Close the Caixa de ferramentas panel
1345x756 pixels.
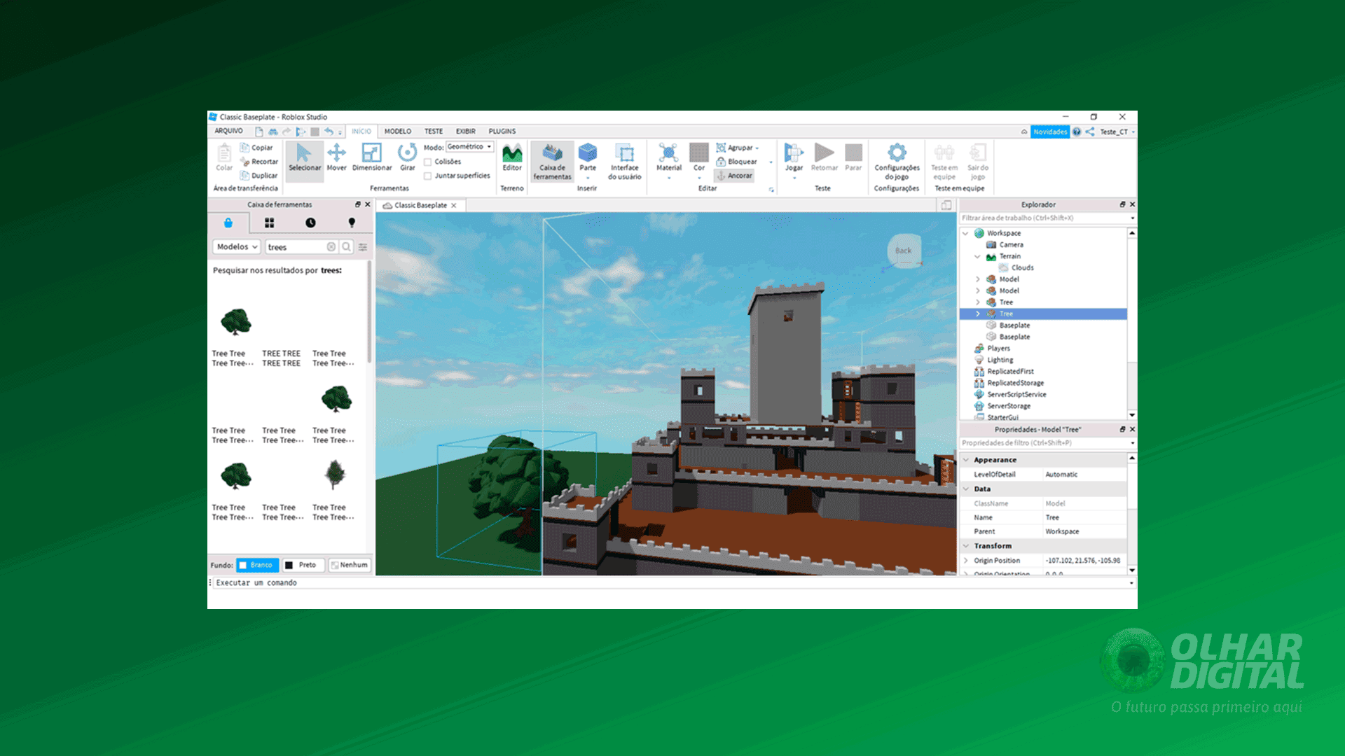368,204
